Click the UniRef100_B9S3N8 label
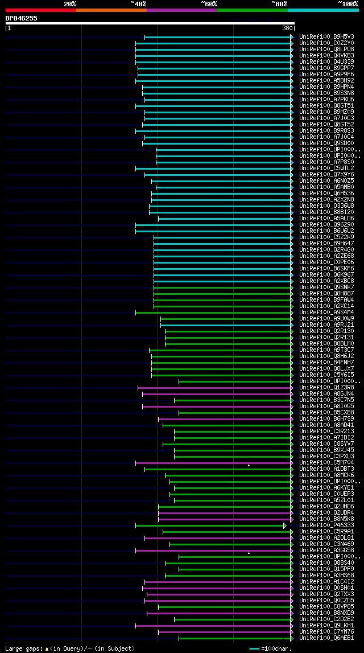 (x=326, y=93)
